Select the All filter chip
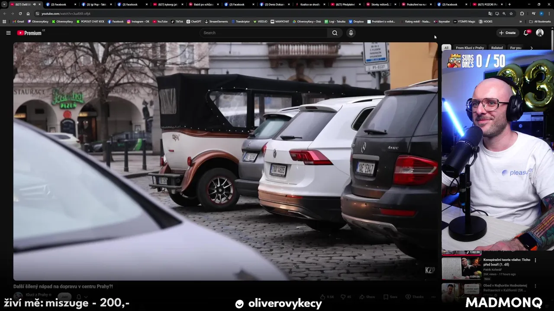Viewport: 554px width, 311px height. (x=446, y=48)
